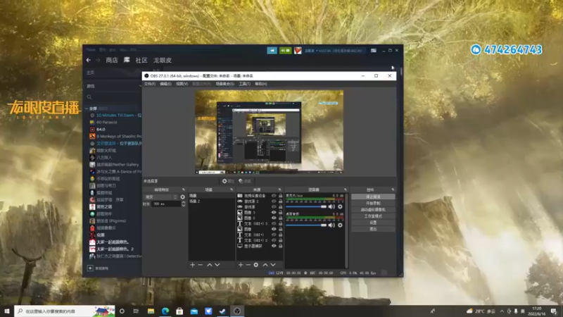
Task: Mute the second mixer channel speaker icon
Action: 331,225
